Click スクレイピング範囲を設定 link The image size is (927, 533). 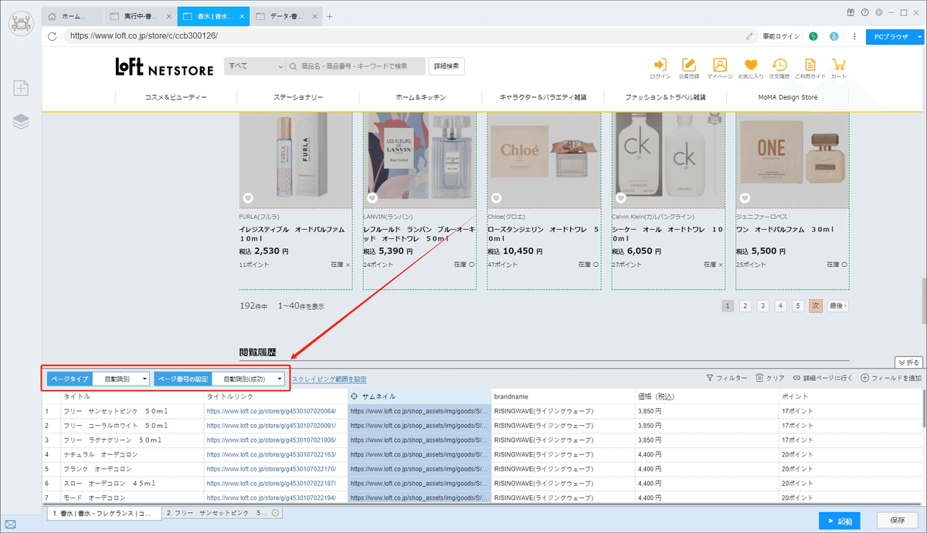click(x=329, y=379)
